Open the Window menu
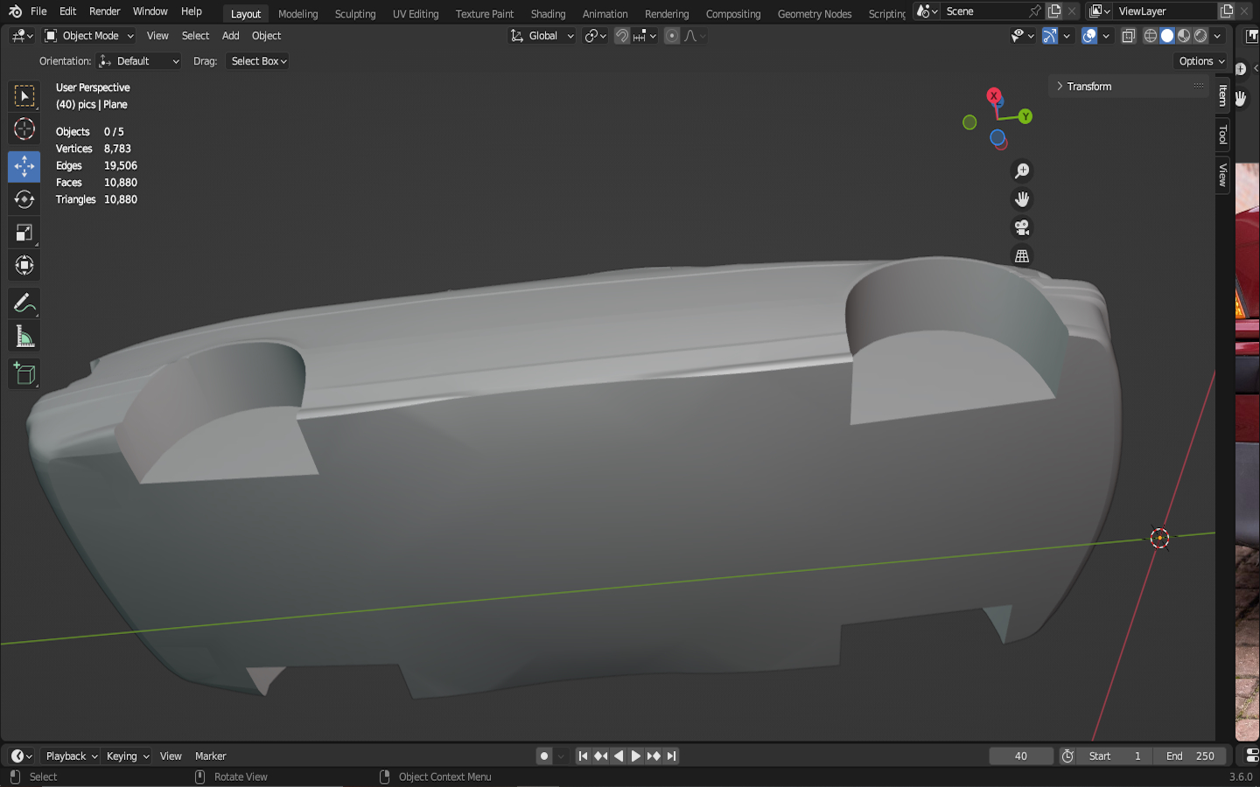Image resolution: width=1260 pixels, height=787 pixels. [x=150, y=11]
